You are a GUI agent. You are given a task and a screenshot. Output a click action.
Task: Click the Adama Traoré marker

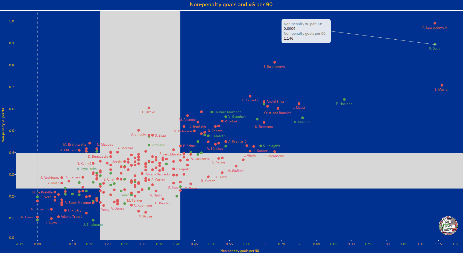pyautogui.click(x=58, y=217)
